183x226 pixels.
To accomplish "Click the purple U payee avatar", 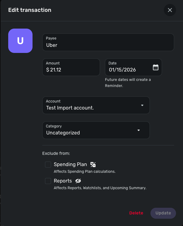I will [x=20, y=41].
